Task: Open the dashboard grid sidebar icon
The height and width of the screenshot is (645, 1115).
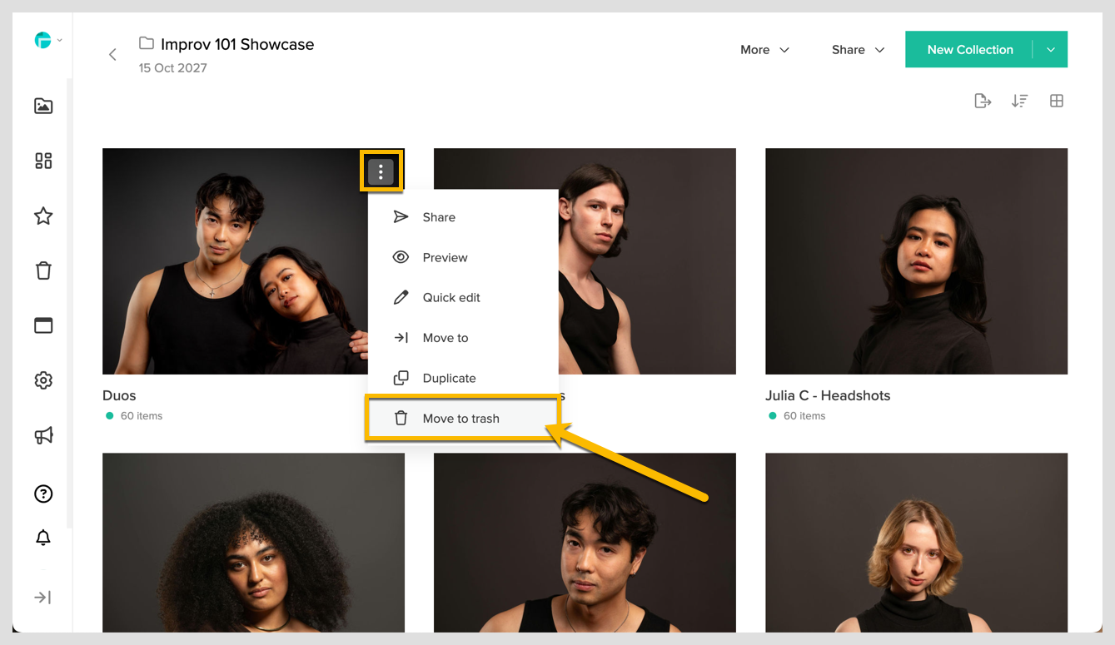Action: click(43, 161)
